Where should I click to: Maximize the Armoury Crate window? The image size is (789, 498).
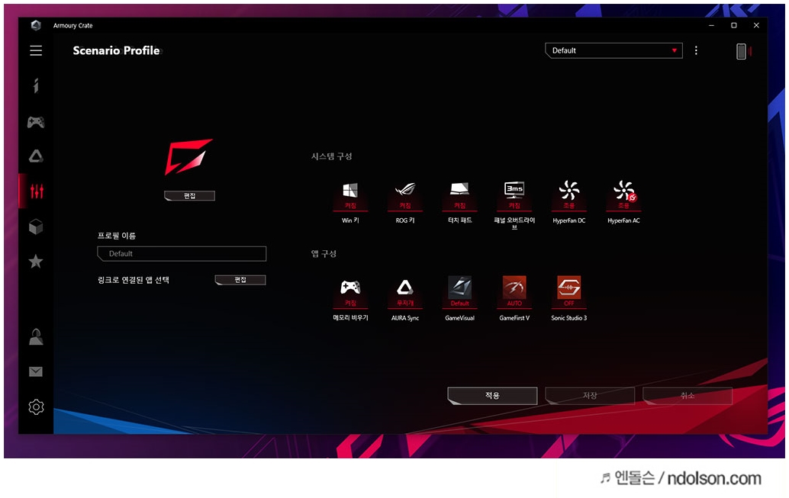733,25
